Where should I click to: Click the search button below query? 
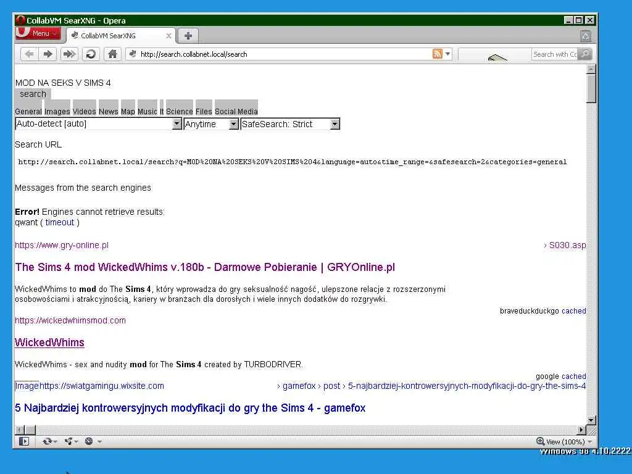[x=33, y=94]
